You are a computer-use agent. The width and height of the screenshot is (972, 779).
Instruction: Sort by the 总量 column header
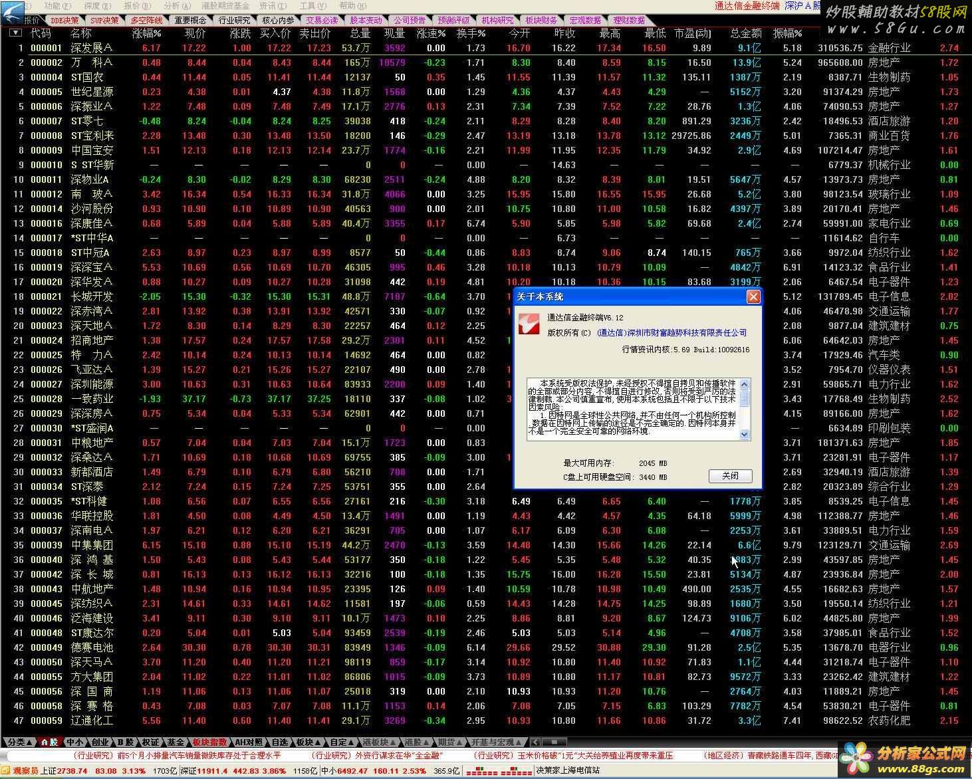(x=360, y=33)
